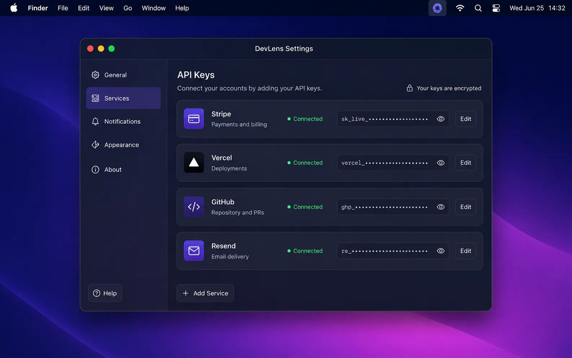
Task: Click the Resend envelope icon
Action: 194,251
